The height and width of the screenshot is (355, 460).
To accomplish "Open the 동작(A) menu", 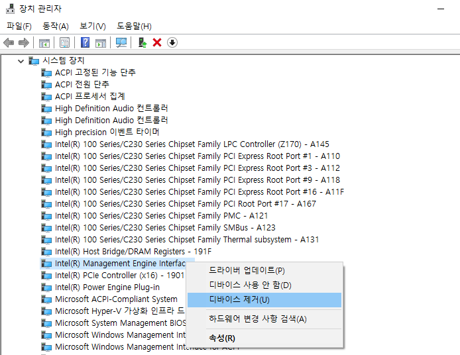I will click(56, 26).
